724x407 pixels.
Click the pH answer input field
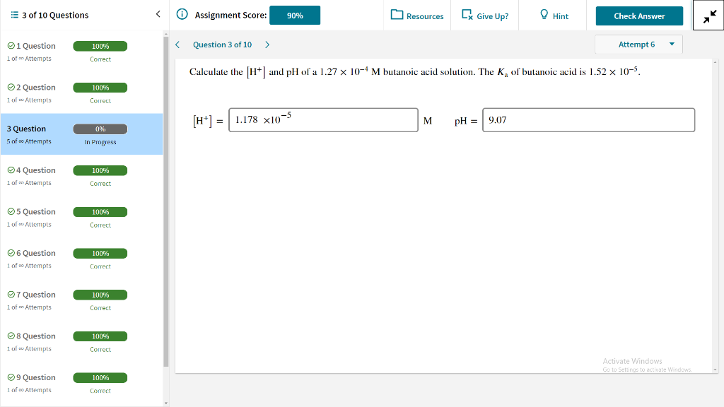(x=588, y=119)
